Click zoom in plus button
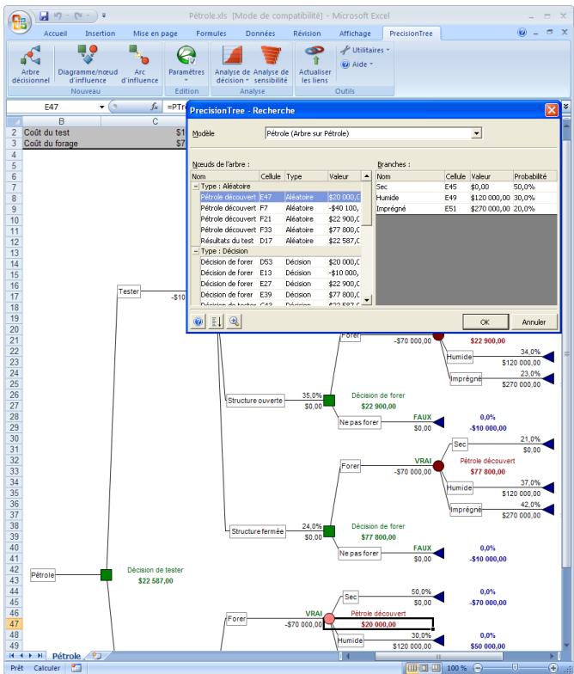574x674 pixels. coord(553,668)
